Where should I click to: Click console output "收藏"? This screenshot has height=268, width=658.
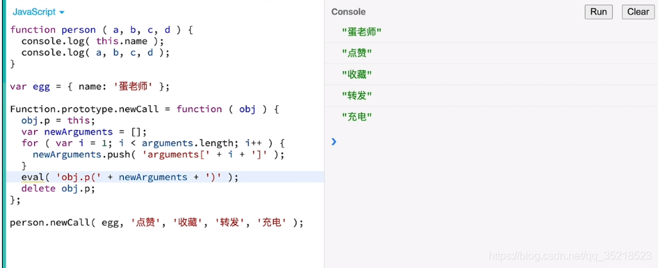click(x=357, y=75)
